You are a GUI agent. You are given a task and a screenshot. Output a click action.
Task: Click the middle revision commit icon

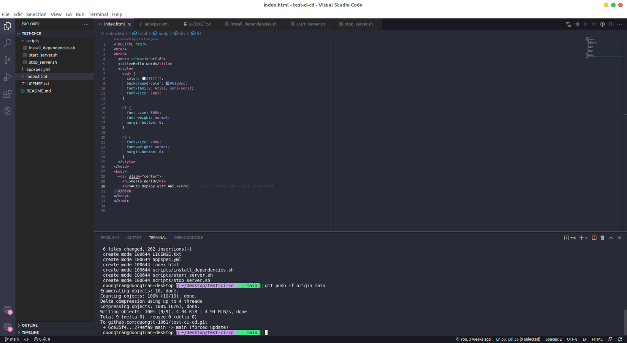click(586, 24)
